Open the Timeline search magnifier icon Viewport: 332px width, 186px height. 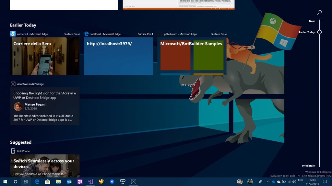tap(319, 13)
